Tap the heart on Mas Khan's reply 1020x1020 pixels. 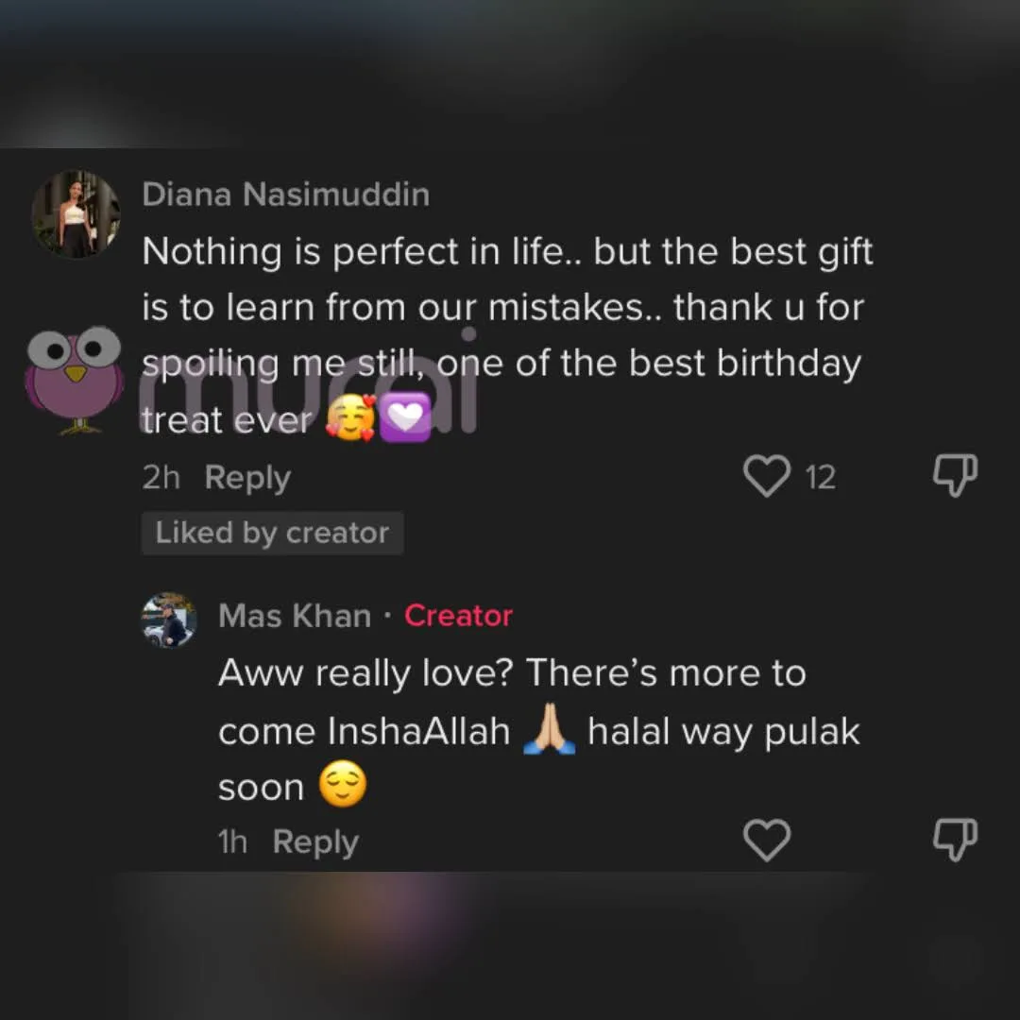(x=766, y=840)
